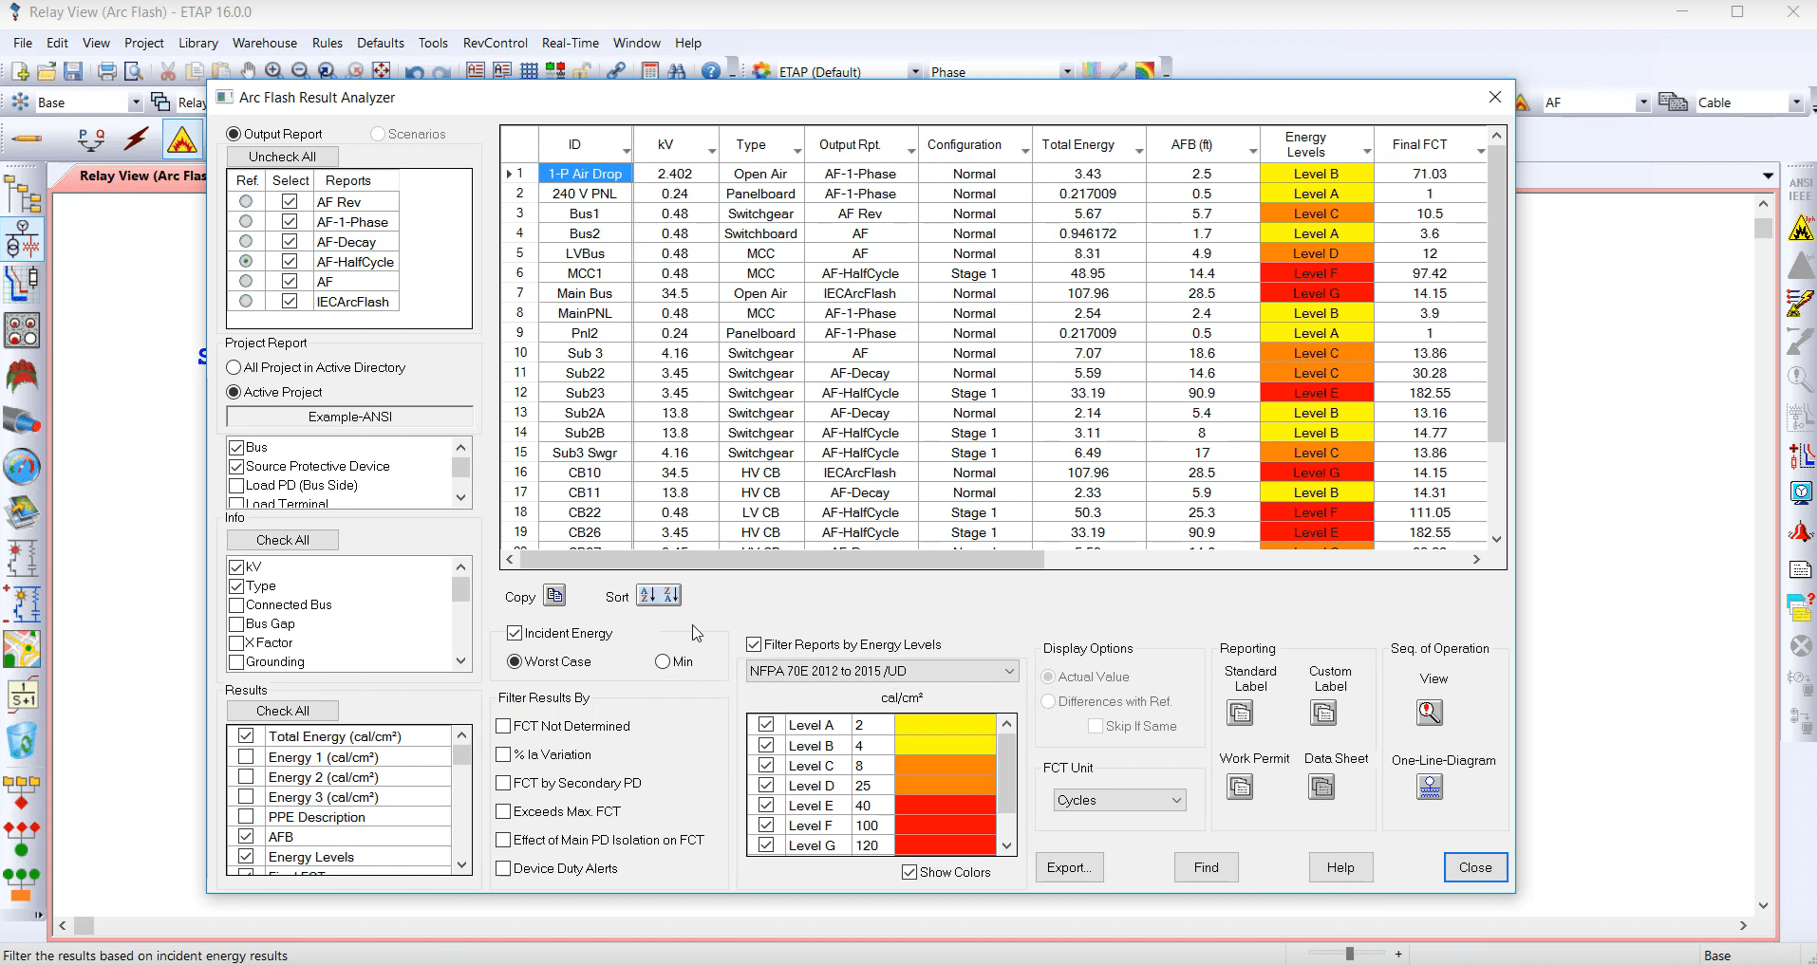Uncheck the Incident Energy checkbox
Viewport: 1817px width, 965px height.
pyautogui.click(x=515, y=633)
